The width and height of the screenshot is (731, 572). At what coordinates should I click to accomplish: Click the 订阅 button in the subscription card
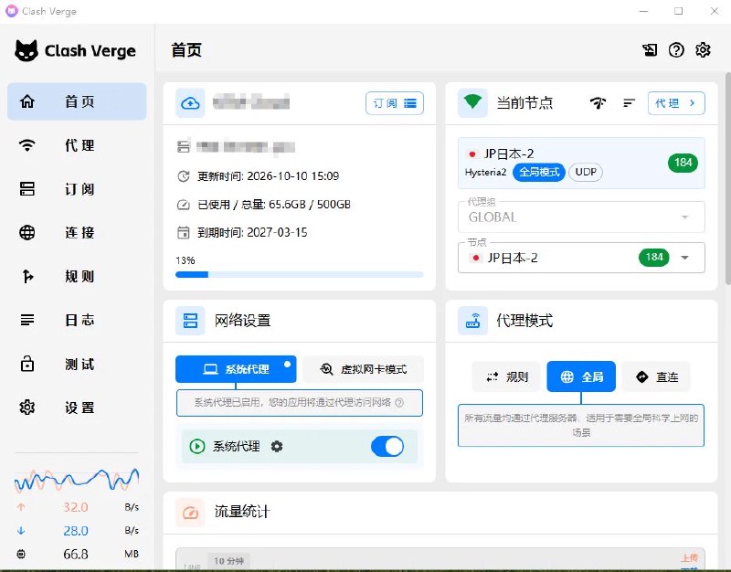coord(395,103)
